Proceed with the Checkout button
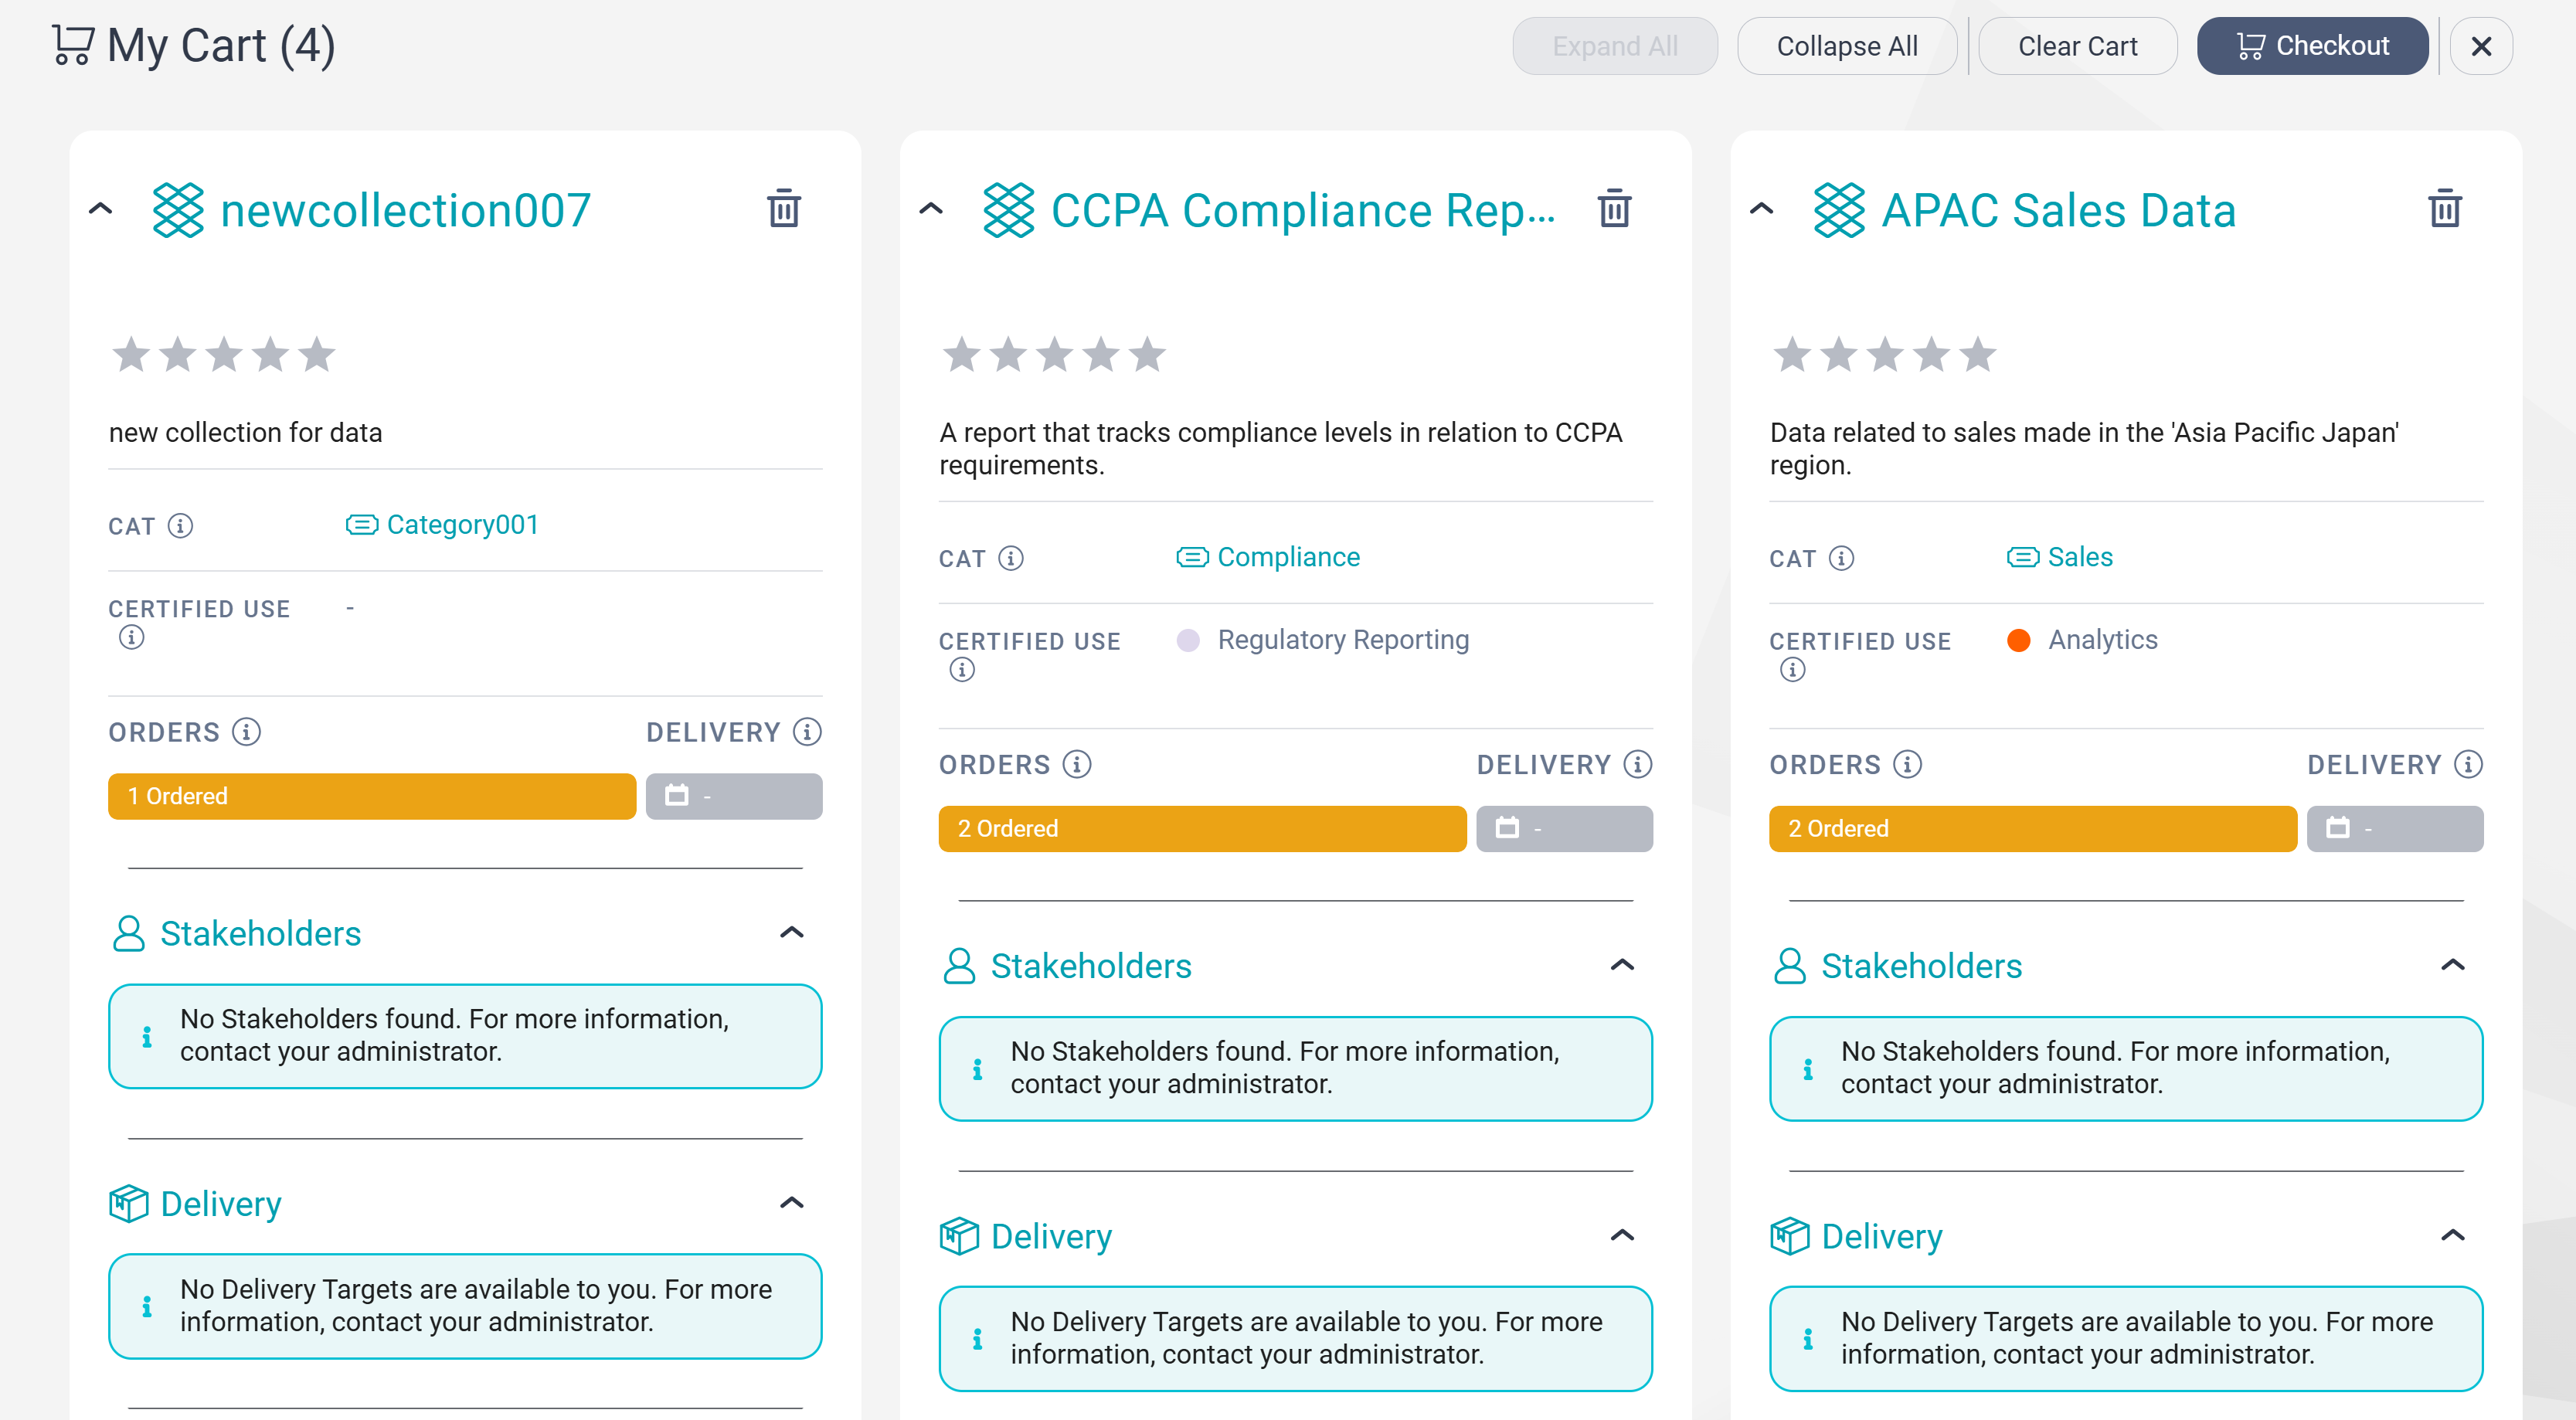Image resolution: width=2576 pixels, height=1420 pixels. [2312, 46]
